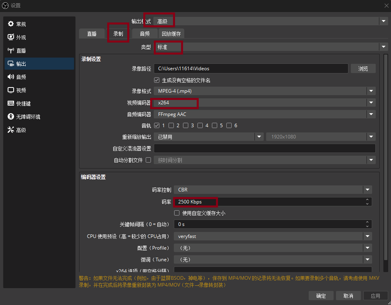The width and height of the screenshot is (391, 305).
Task: Open the 录像格式 MPEG-4 dropdown
Action: 265,91
